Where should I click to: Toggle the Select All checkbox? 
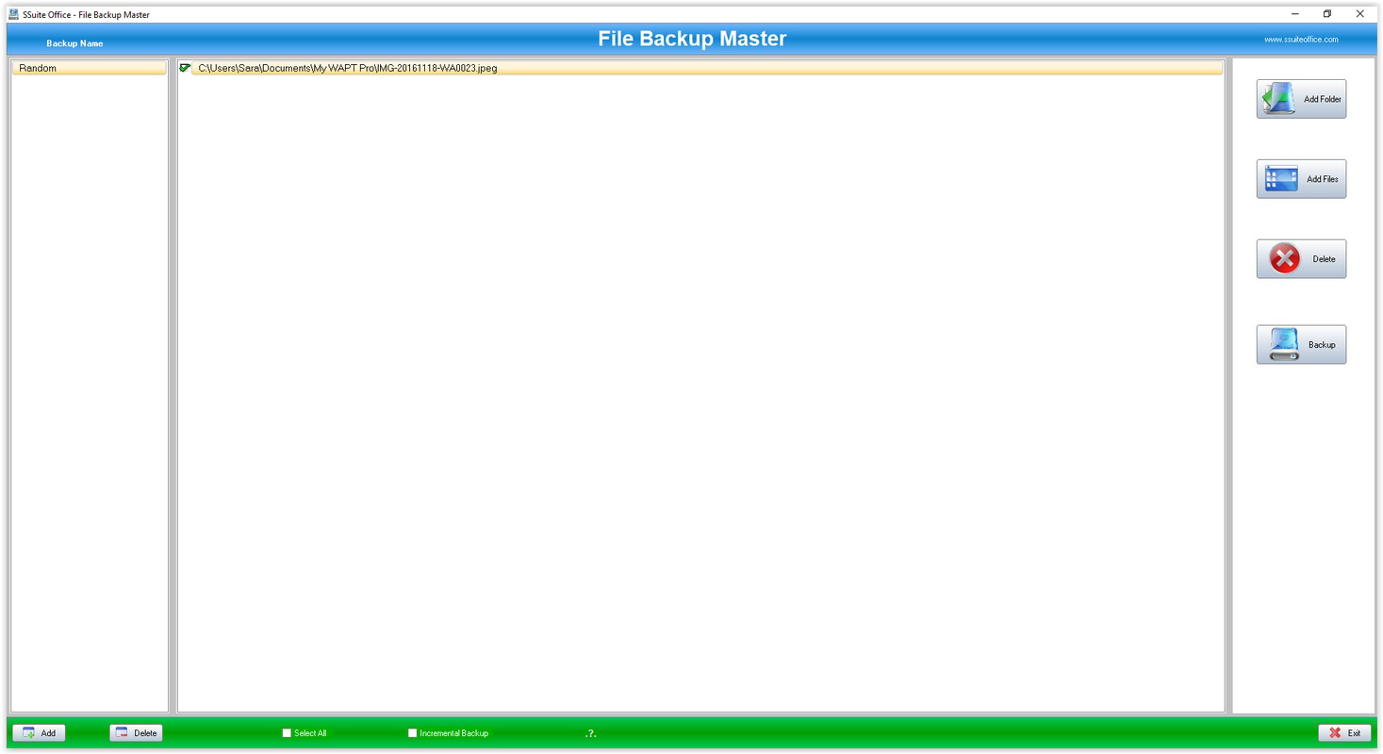[x=287, y=733]
